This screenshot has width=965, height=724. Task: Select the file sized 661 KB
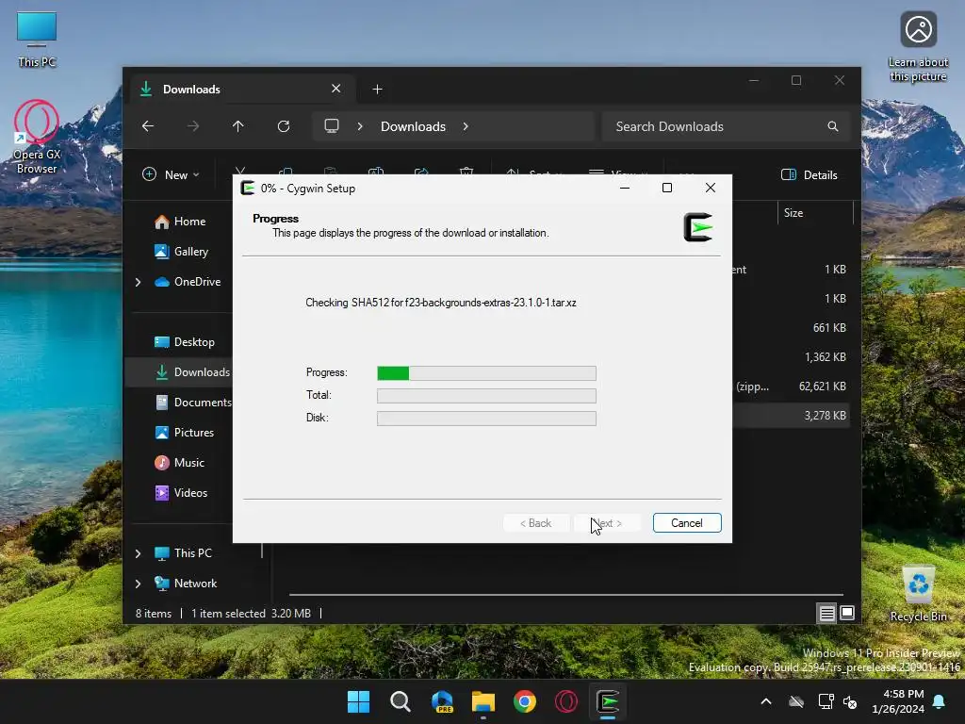pyautogui.click(x=791, y=328)
